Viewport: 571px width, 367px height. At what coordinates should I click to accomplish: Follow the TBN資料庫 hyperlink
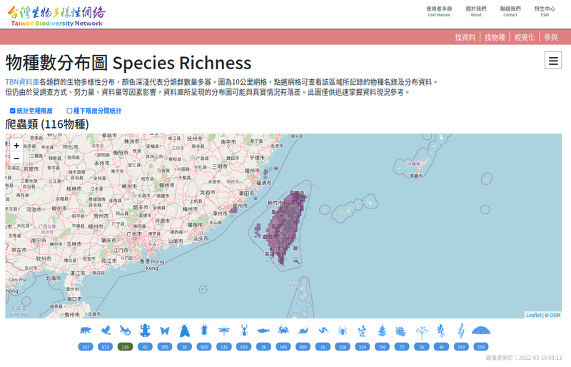coord(22,82)
